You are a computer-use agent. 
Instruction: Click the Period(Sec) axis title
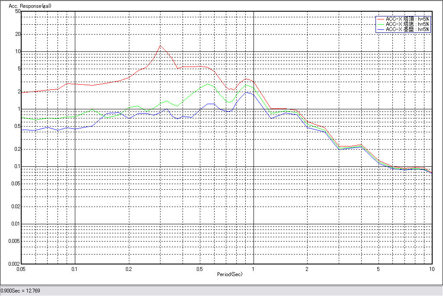tap(230, 274)
